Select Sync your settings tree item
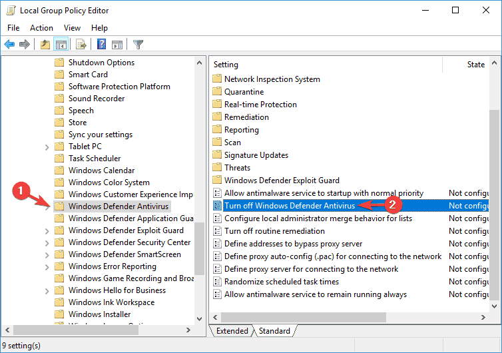502x353 pixels. point(101,135)
